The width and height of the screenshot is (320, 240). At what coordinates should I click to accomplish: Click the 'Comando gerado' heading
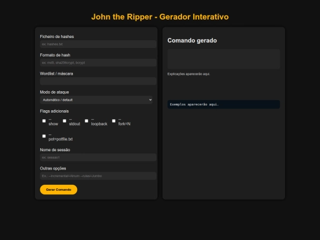pyautogui.click(x=192, y=40)
